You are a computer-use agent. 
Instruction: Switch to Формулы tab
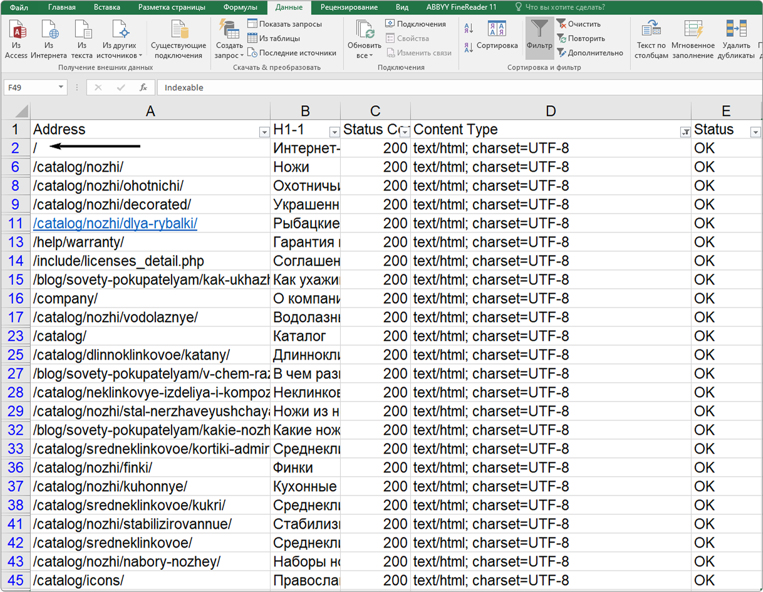click(240, 8)
